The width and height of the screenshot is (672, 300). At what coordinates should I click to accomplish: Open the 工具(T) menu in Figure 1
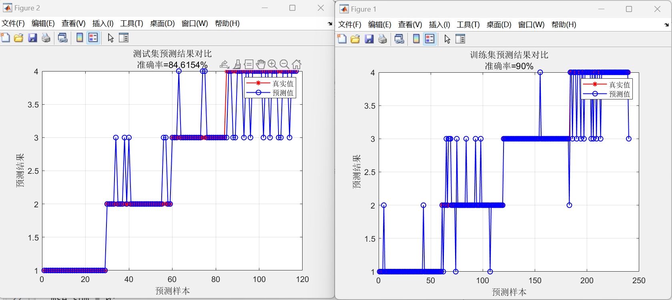[x=468, y=25]
